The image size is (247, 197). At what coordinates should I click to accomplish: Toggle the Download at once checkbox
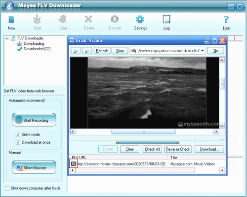pos(18,142)
